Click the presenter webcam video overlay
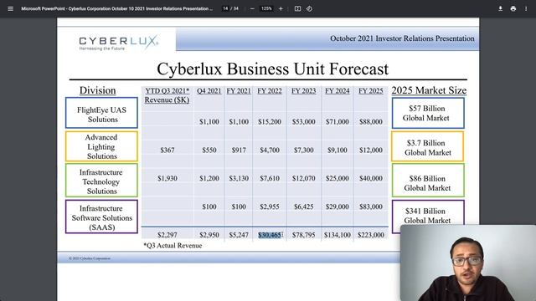536x301 pixels. [x=468, y=263]
